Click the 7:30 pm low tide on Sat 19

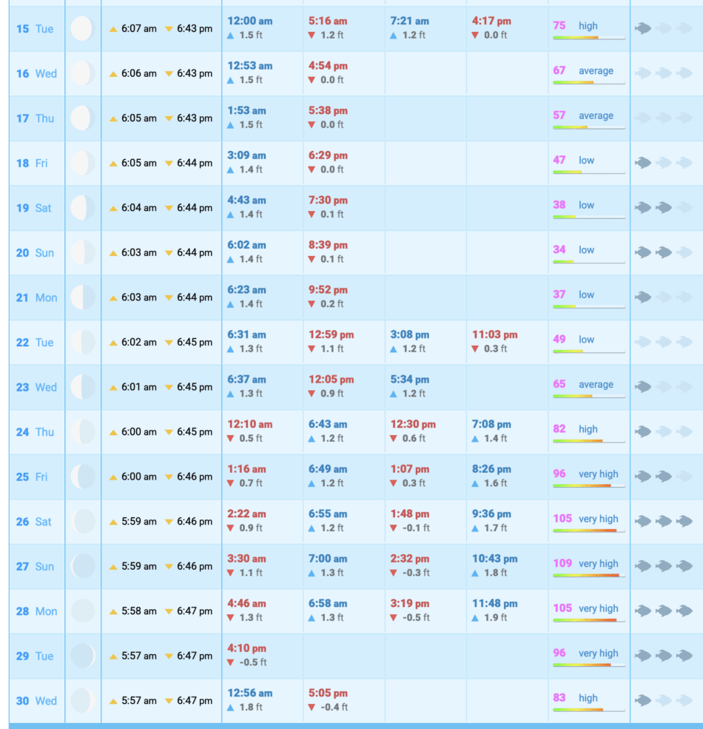click(x=328, y=201)
